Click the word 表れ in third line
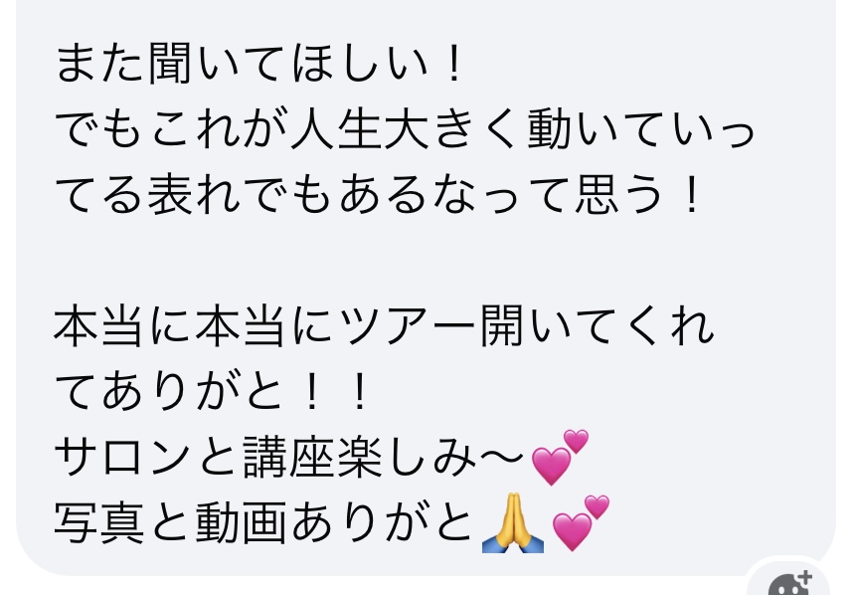The height and width of the screenshot is (595, 856). pos(194,196)
